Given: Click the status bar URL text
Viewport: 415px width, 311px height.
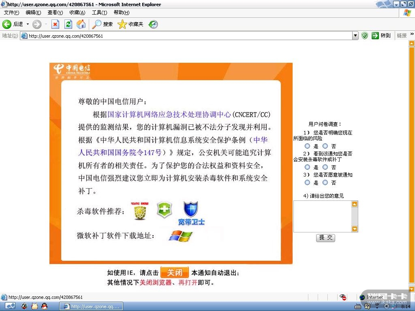Looking at the screenshot, I should (45, 297).
